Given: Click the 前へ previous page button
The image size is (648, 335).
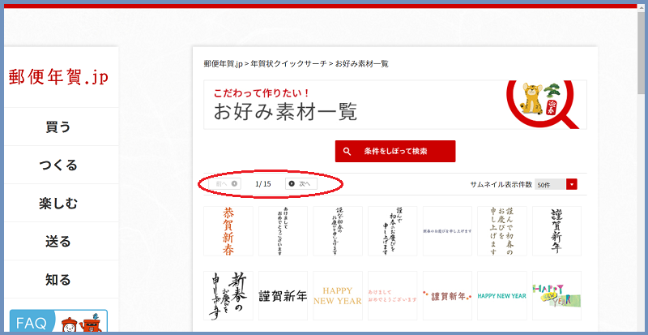Looking at the screenshot, I should click(x=225, y=183).
